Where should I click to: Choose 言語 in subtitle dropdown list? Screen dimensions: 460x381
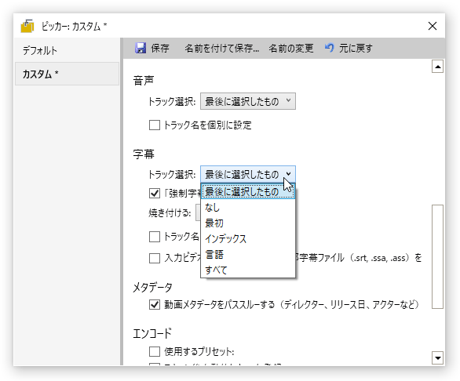coord(248,254)
